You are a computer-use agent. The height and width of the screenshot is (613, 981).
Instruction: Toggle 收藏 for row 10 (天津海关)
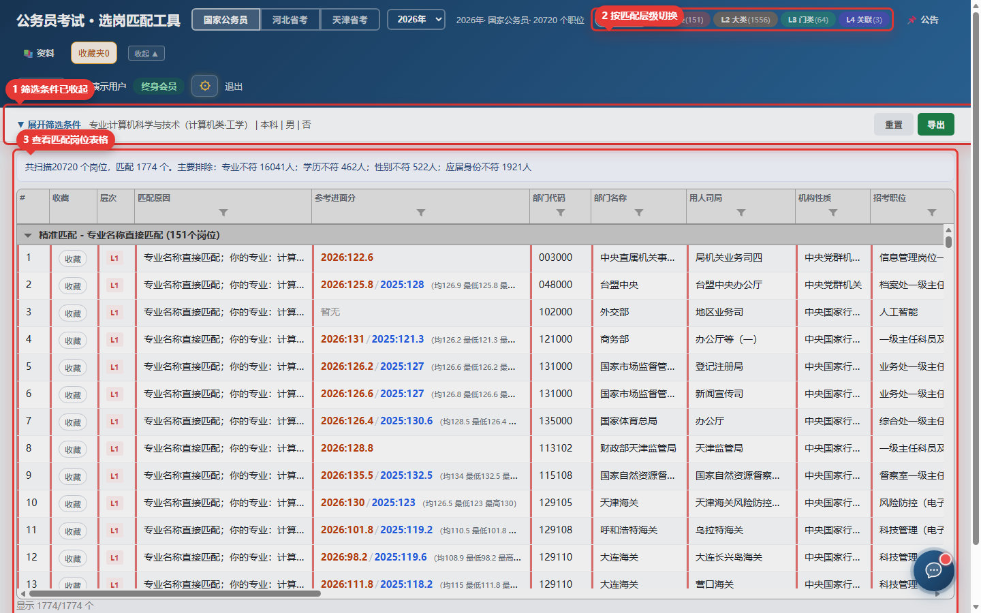(x=73, y=504)
